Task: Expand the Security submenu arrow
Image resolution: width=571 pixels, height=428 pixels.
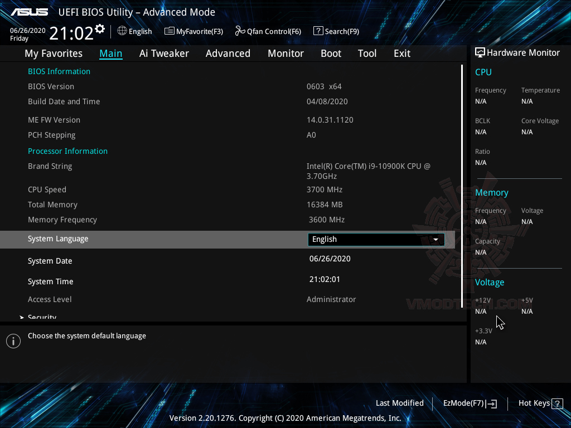Action: click(x=22, y=317)
